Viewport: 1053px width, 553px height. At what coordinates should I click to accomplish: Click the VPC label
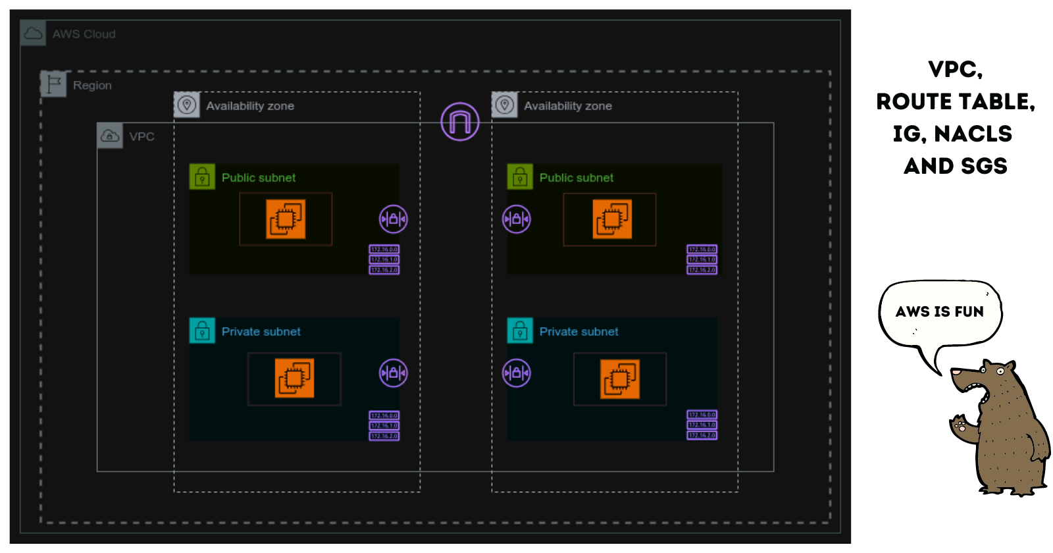click(141, 137)
